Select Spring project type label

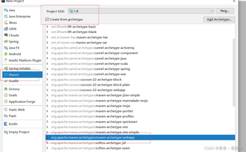click(x=14, y=42)
